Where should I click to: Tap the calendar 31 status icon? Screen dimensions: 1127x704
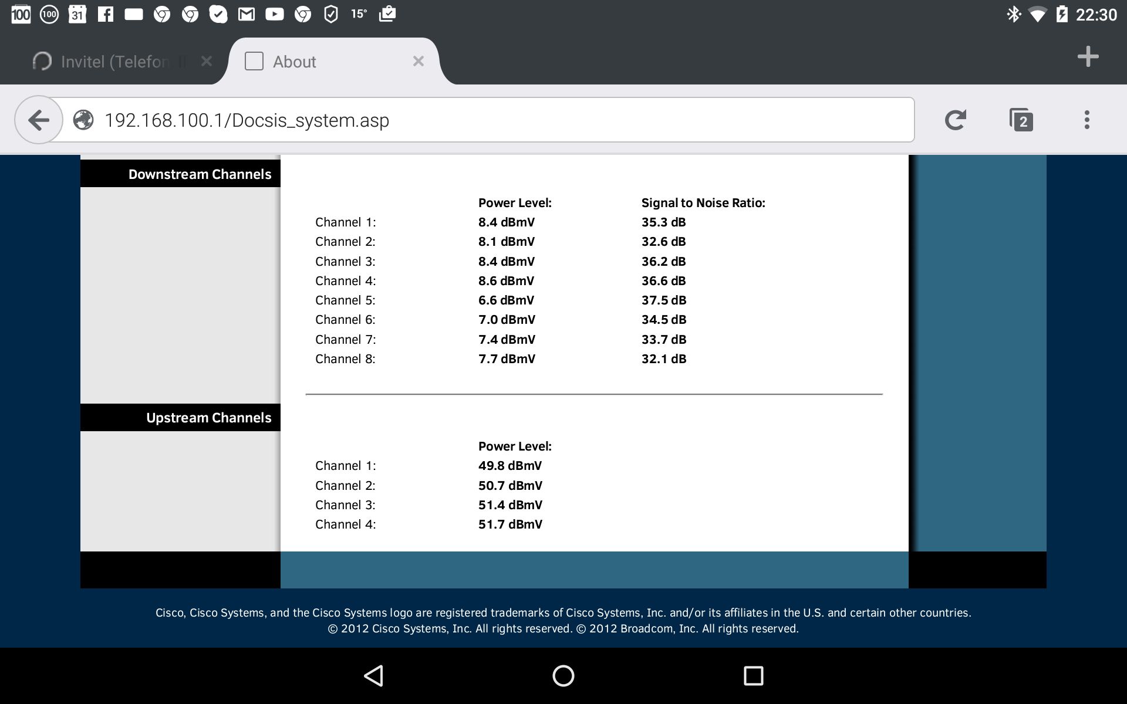(77, 14)
